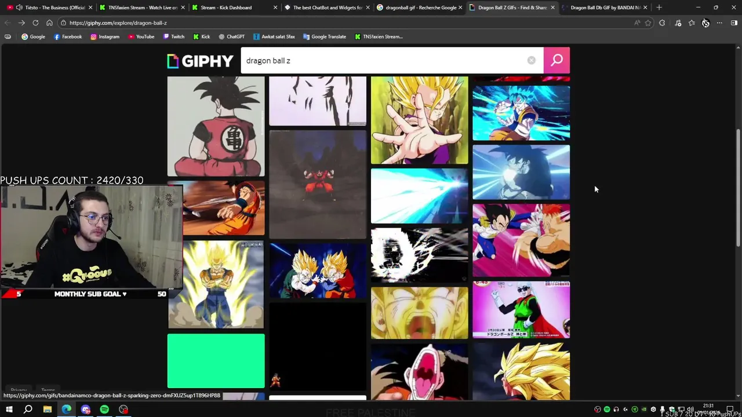742x417 pixels.
Task: Open the Facebook bookmark
Action: click(68, 36)
